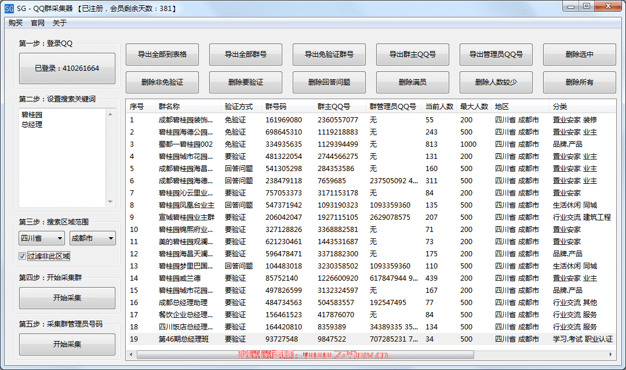Click 开始采集 under 第五步 采集群管理员号码
The width and height of the screenshot is (626, 370).
[x=67, y=344]
